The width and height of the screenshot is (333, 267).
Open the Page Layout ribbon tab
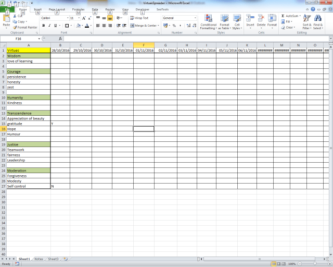click(x=57, y=9)
